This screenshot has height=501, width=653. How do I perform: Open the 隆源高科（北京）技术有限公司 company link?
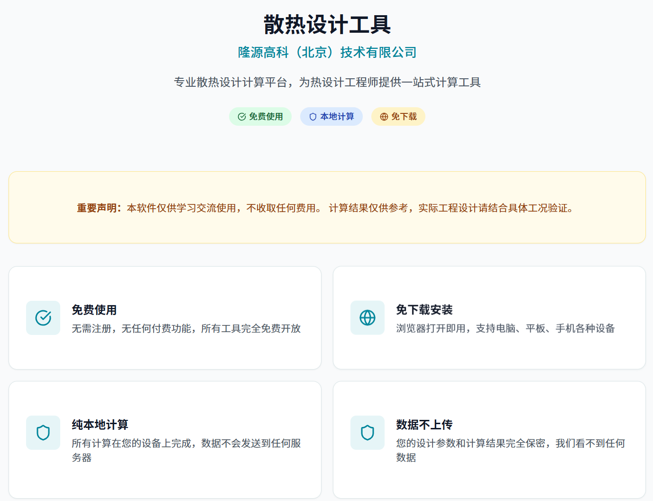327,52
